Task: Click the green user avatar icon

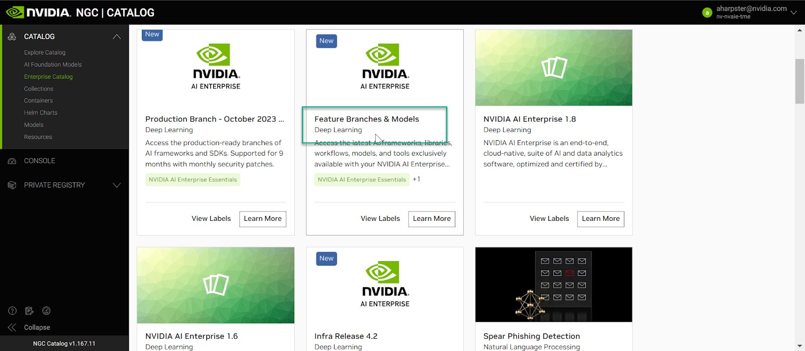Action: pos(707,13)
